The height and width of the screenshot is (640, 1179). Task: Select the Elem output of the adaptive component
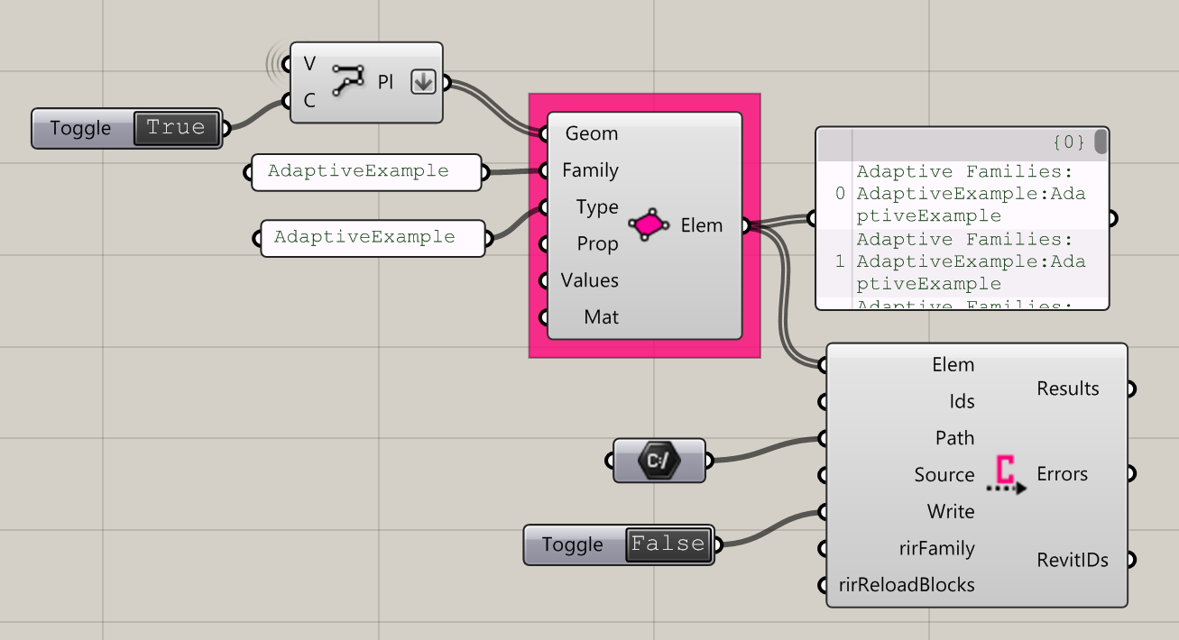click(702, 225)
